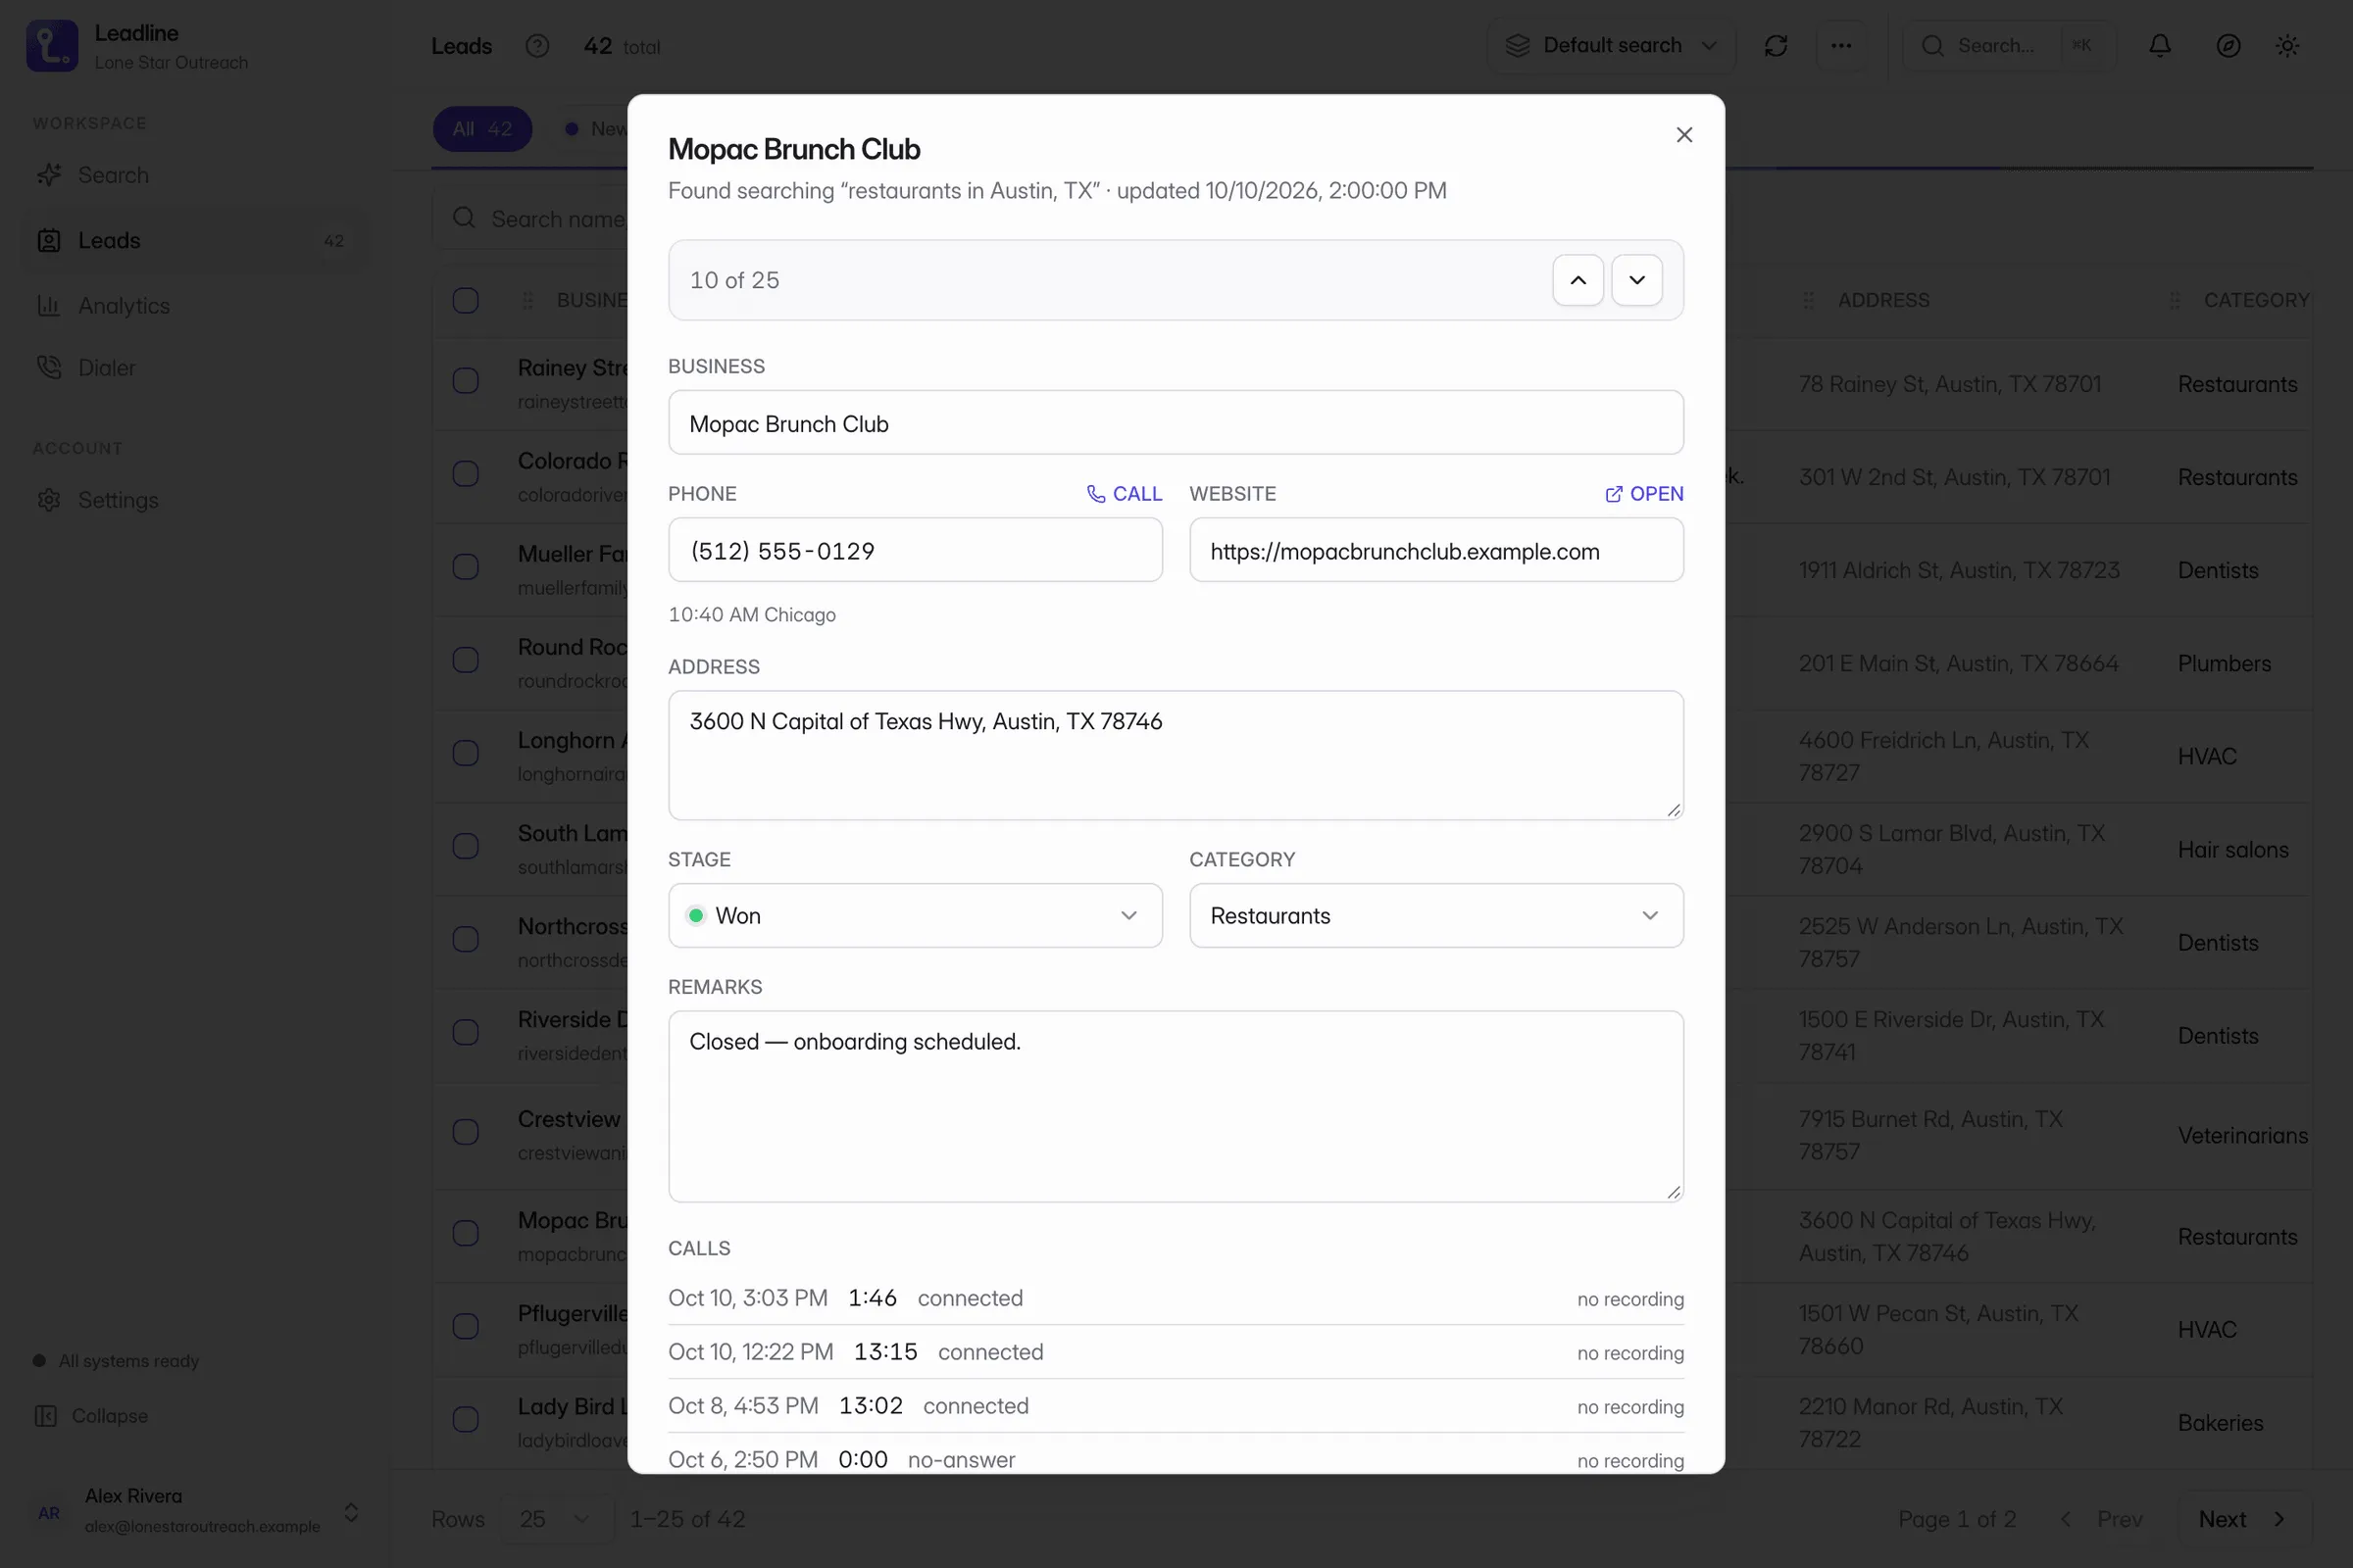Edit the Business name field
The image size is (2353, 1568).
pos(1176,423)
